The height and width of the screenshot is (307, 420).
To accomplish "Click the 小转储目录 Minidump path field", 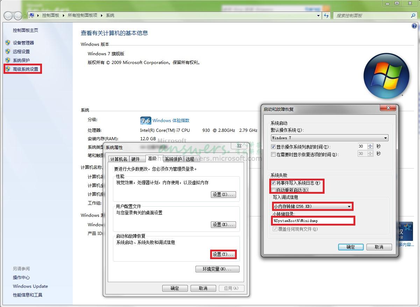I will pyautogui.click(x=313, y=221).
